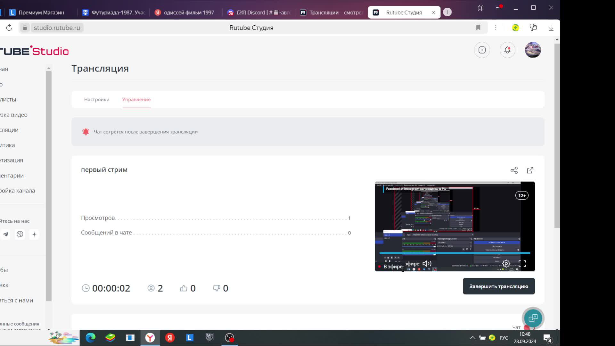Open Трансляции item in sidebar
615x346 pixels.
coord(9,130)
